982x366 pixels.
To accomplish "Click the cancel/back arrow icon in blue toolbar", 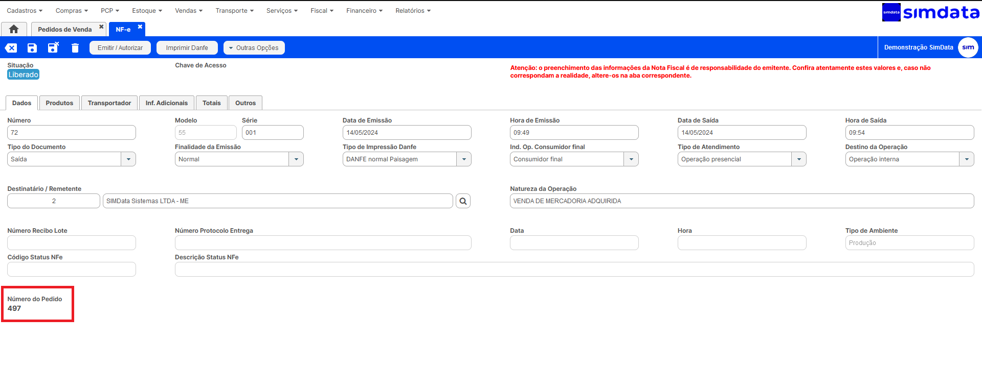I will (x=11, y=48).
